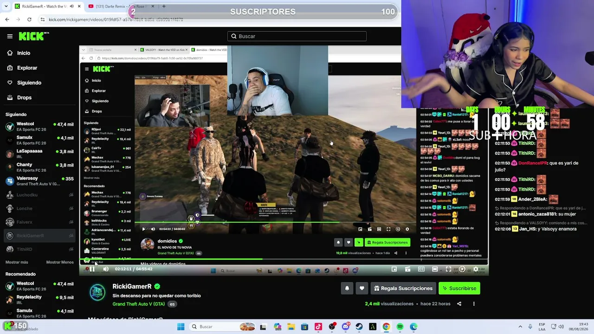Toggle closed captions CC button
The width and height of the screenshot is (594, 334).
tap(421, 269)
